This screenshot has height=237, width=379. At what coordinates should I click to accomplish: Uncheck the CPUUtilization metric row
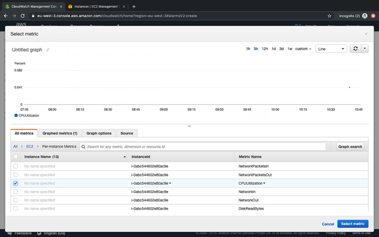tap(16, 183)
